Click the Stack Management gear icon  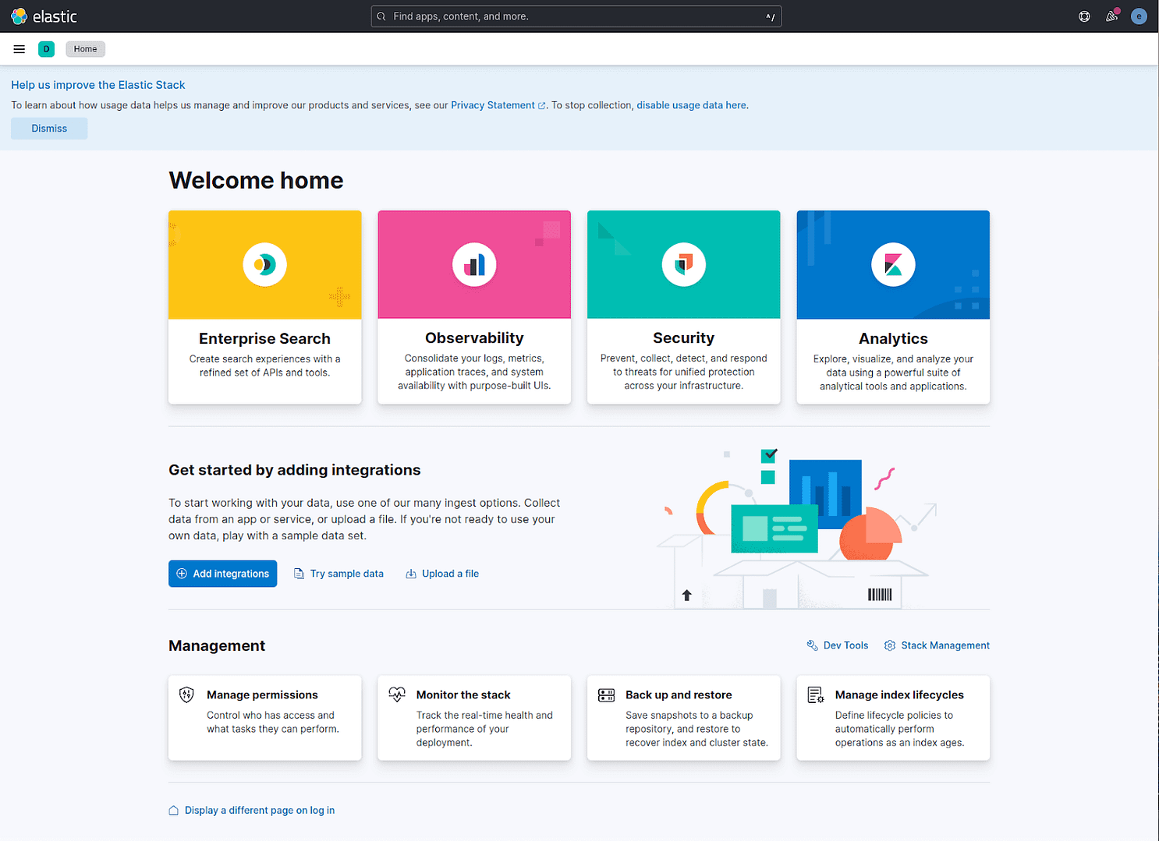tap(890, 645)
